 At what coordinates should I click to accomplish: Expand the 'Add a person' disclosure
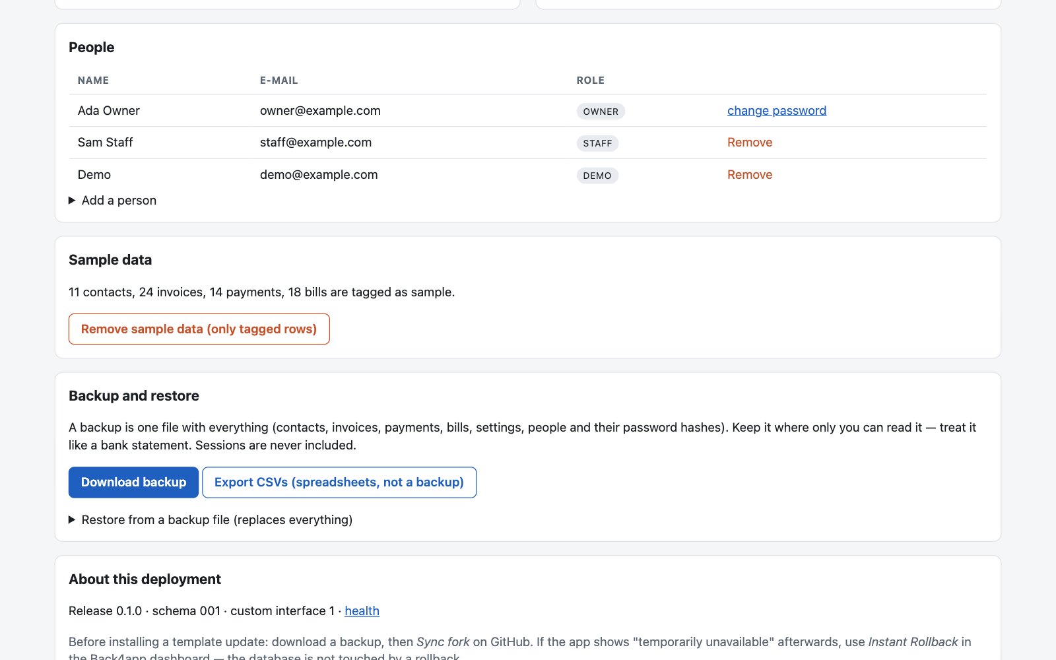(x=112, y=200)
